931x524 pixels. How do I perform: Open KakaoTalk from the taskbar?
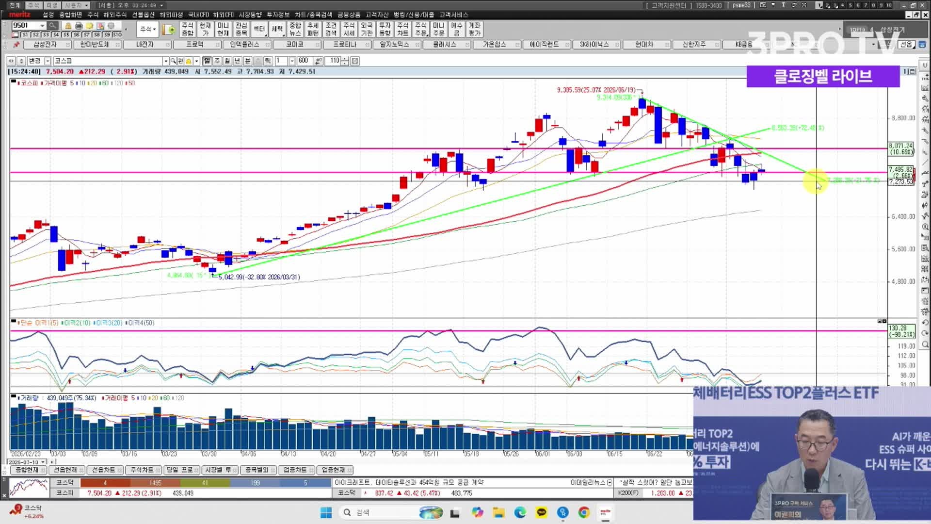[541, 512]
